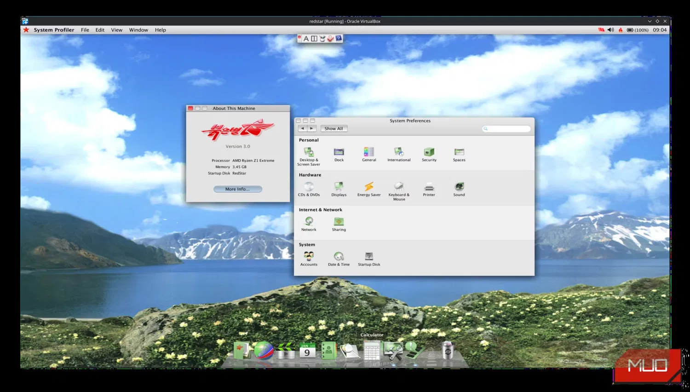Open the Startup Disk preferences pane
This screenshot has height=392, width=690.
[x=369, y=259]
